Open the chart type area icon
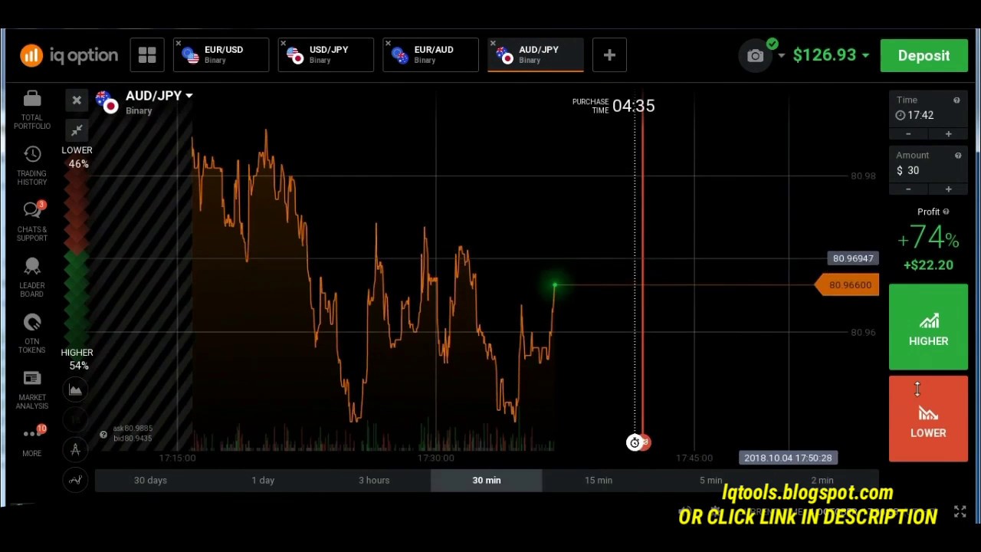 pos(76,389)
